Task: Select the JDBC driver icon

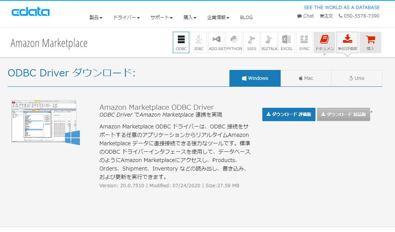Action: (x=198, y=42)
